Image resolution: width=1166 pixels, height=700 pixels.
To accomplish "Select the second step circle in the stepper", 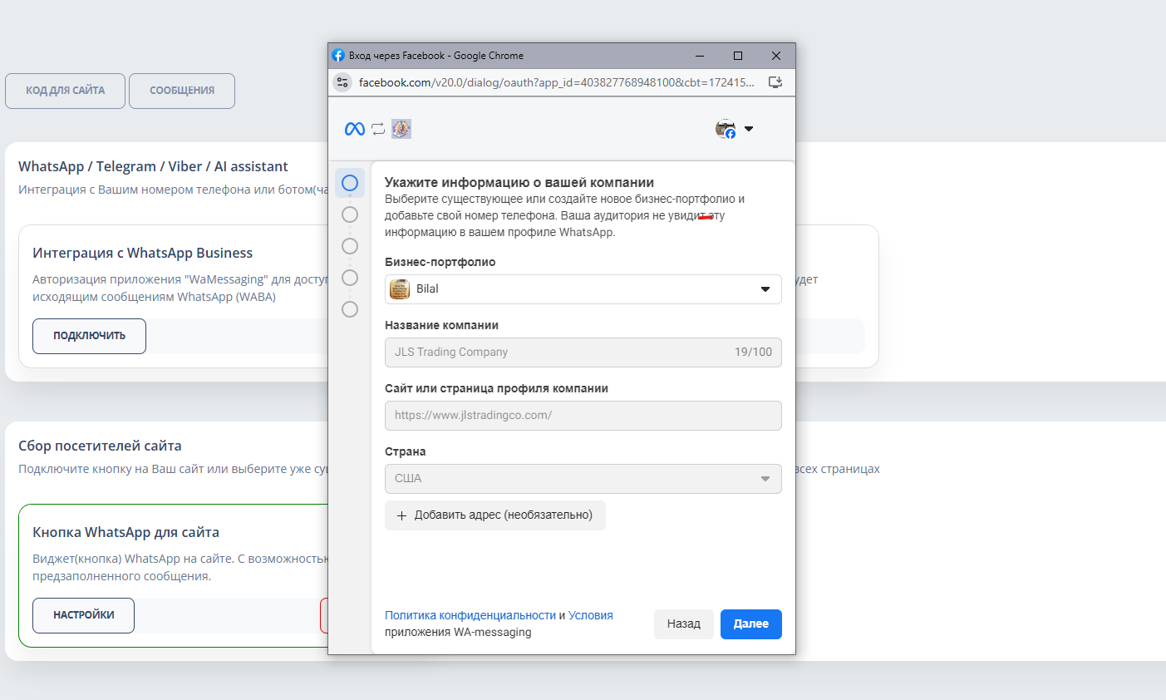I will [350, 214].
